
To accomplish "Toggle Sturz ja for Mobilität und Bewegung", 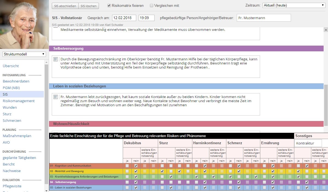I will [162, 171].
